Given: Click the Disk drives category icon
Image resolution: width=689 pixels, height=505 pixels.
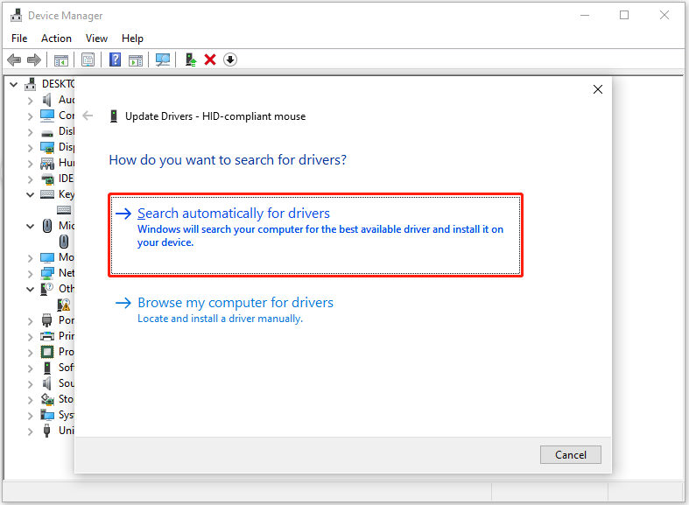Looking at the screenshot, I should point(47,132).
